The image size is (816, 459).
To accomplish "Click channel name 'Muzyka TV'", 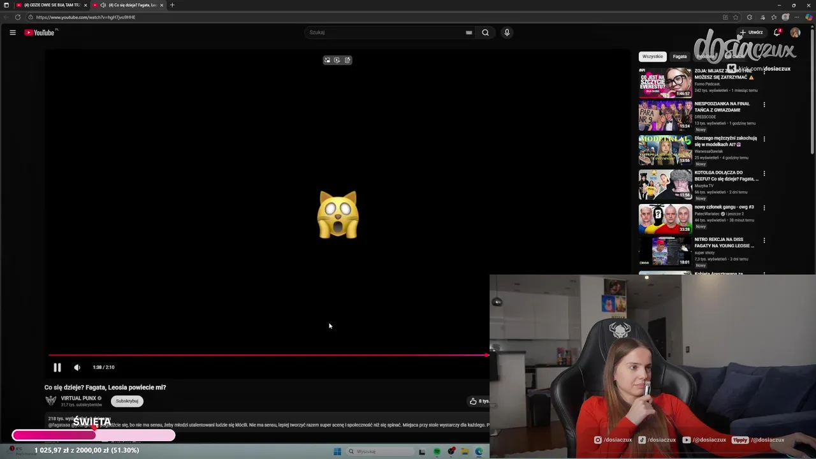I will click(x=704, y=186).
